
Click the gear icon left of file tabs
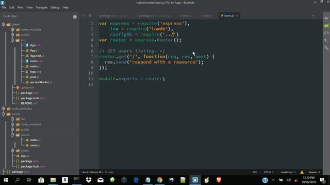coord(90,15)
